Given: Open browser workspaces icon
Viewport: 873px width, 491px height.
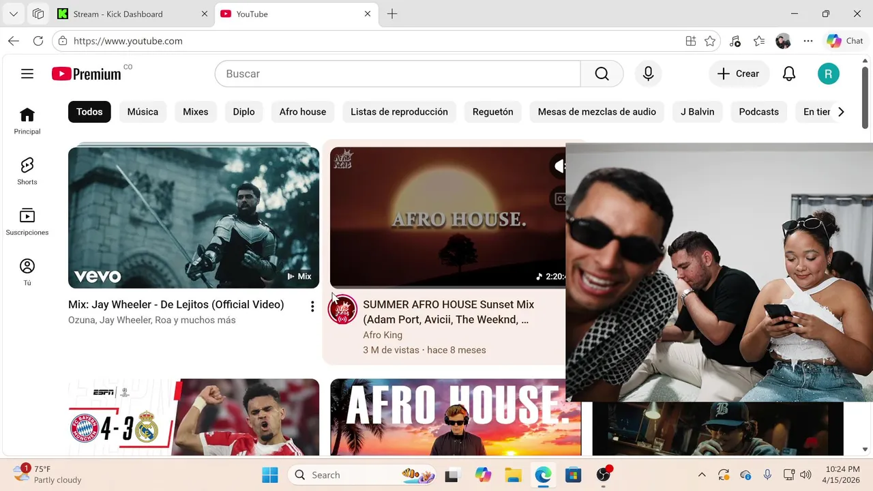Looking at the screenshot, I should pyautogui.click(x=38, y=14).
